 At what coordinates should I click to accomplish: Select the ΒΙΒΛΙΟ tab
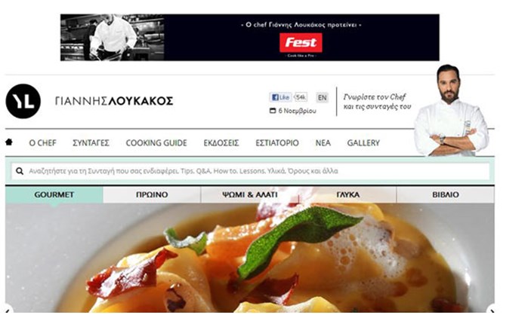click(446, 194)
